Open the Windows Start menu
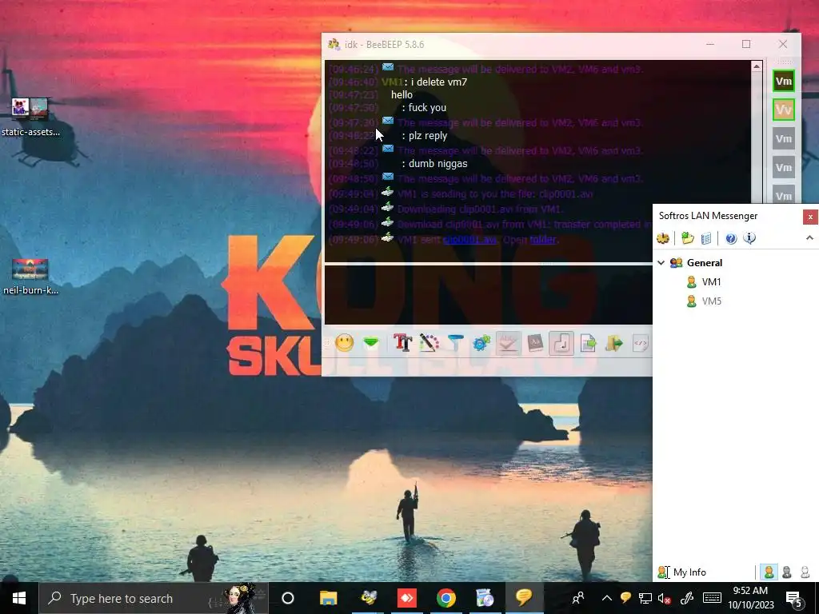The height and width of the screenshot is (614, 819). click(19, 598)
